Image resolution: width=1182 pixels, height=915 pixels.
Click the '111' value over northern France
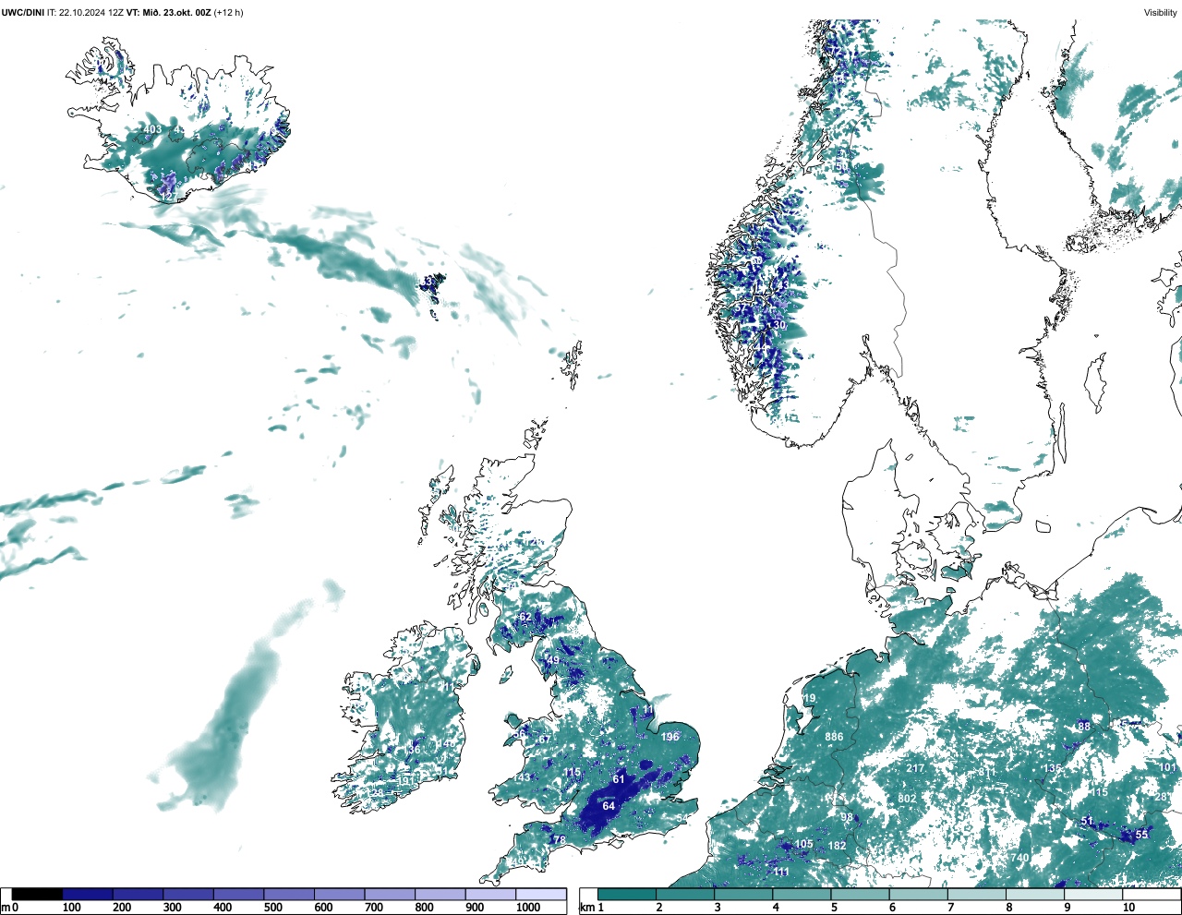pos(782,873)
